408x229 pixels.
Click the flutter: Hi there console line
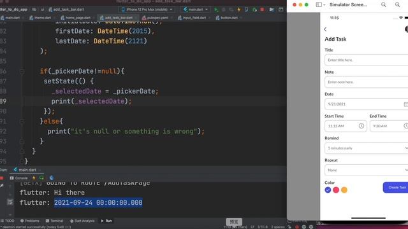[x=52, y=193]
